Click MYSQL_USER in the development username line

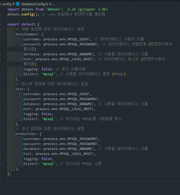pos(78,39)
